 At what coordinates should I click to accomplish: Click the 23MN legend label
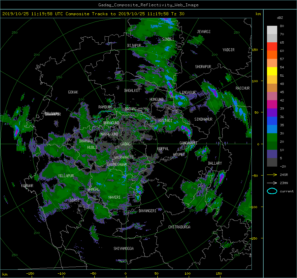point(284,183)
